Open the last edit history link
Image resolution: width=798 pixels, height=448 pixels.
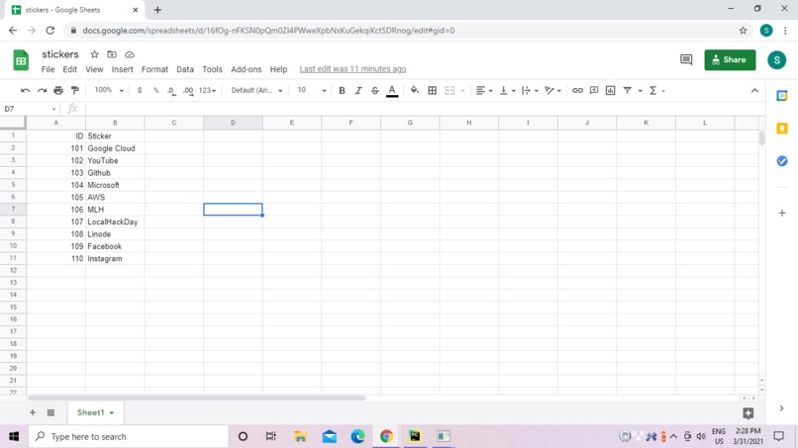coord(352,69)
